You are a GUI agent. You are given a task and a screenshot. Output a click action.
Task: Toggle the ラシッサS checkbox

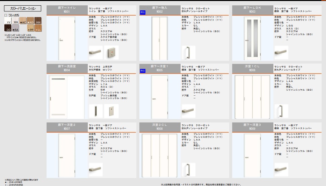(6, 15)
